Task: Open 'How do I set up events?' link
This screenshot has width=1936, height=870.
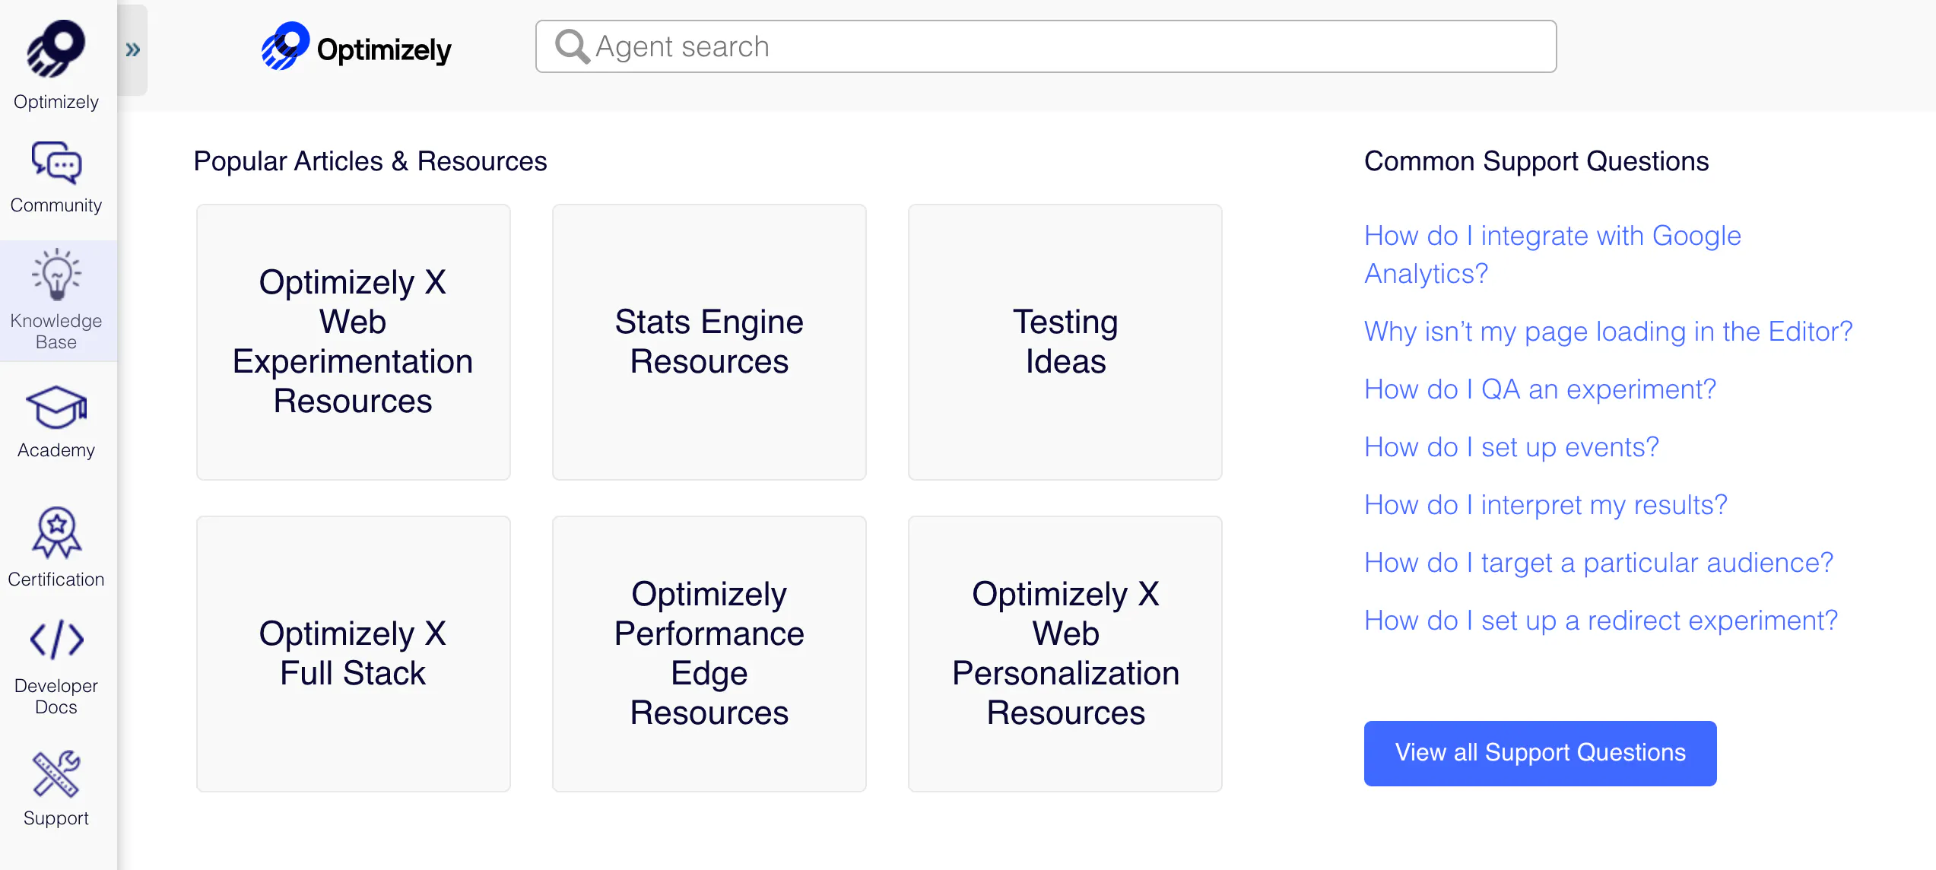Action: pyautogui.click(x=1511, y=447)
